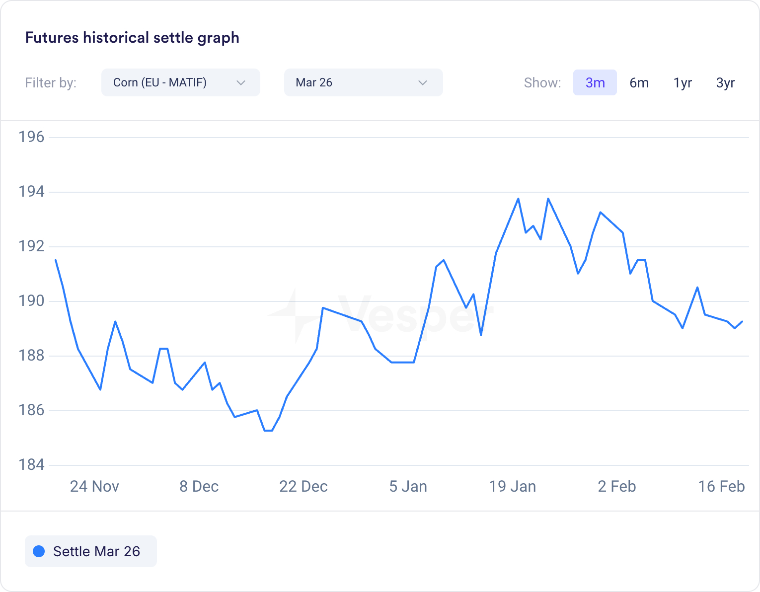Toggle the Settle Mar 26 legend series

91,551
